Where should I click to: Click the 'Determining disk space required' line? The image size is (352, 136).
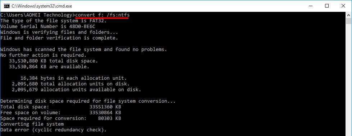[x=88, y=101]
